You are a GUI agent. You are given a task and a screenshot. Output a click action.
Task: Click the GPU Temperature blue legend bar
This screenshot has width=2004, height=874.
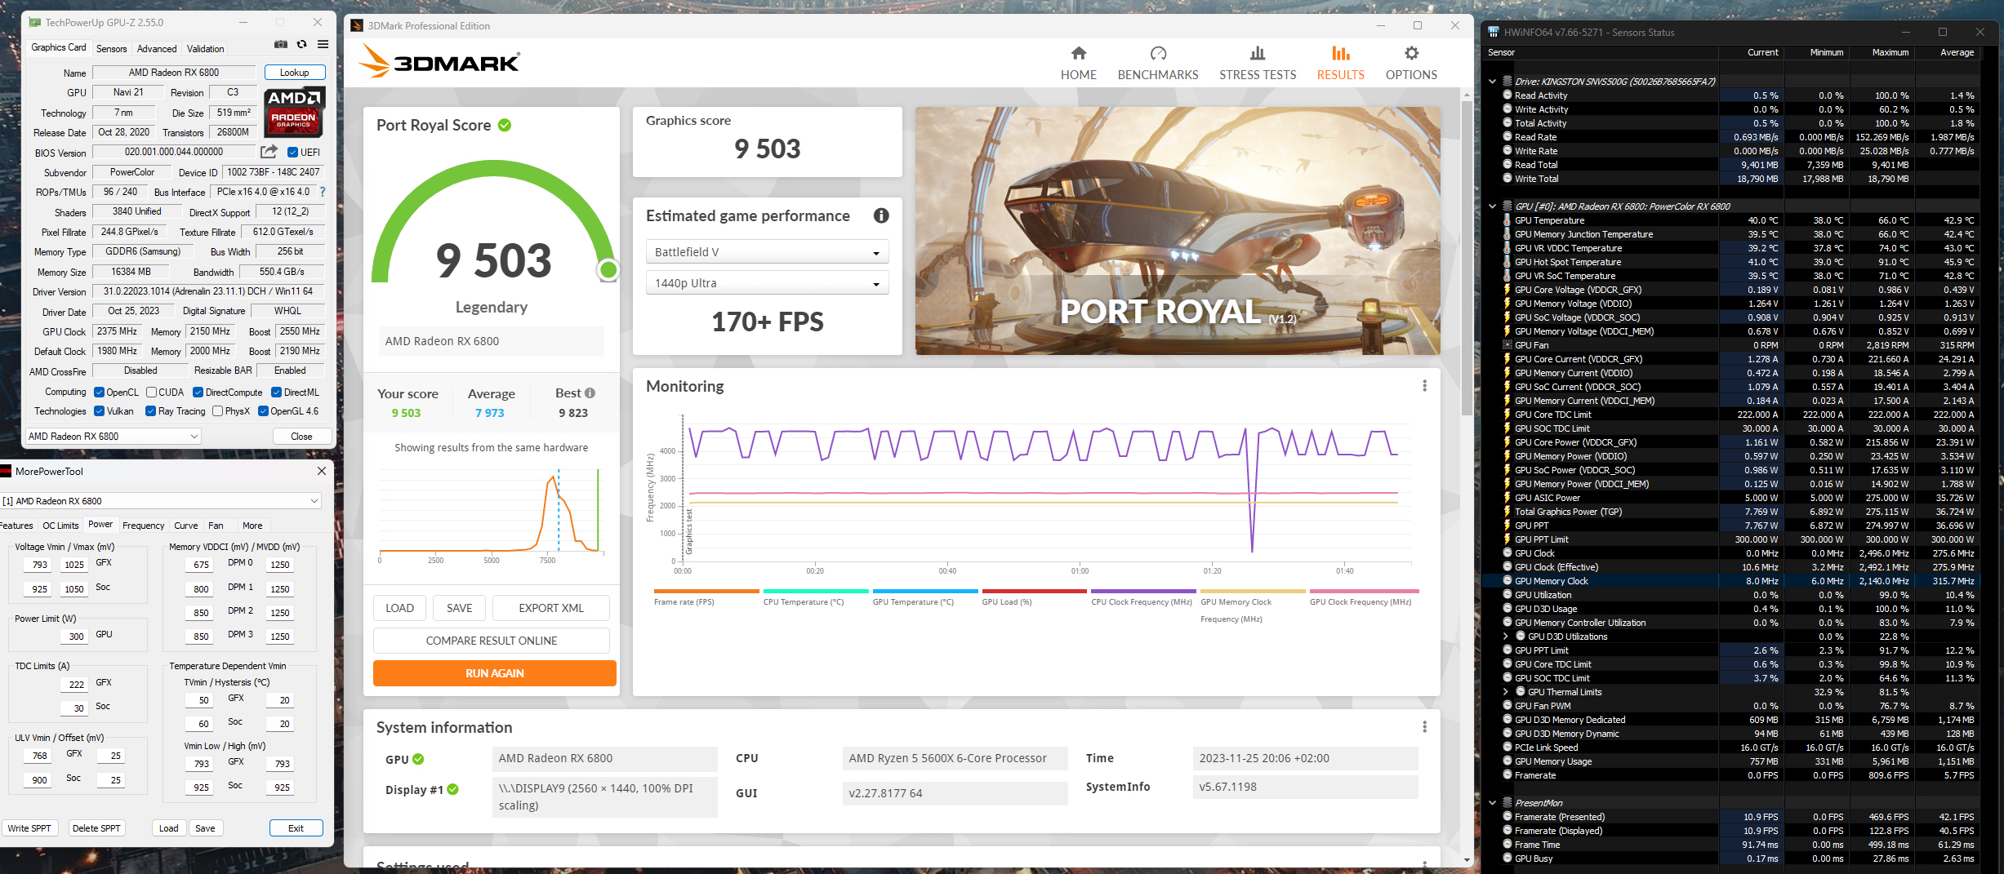[925, 592]
